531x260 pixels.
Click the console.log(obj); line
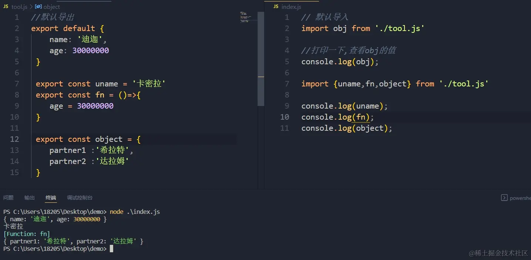pyautogui.click(x=340, y=62)
